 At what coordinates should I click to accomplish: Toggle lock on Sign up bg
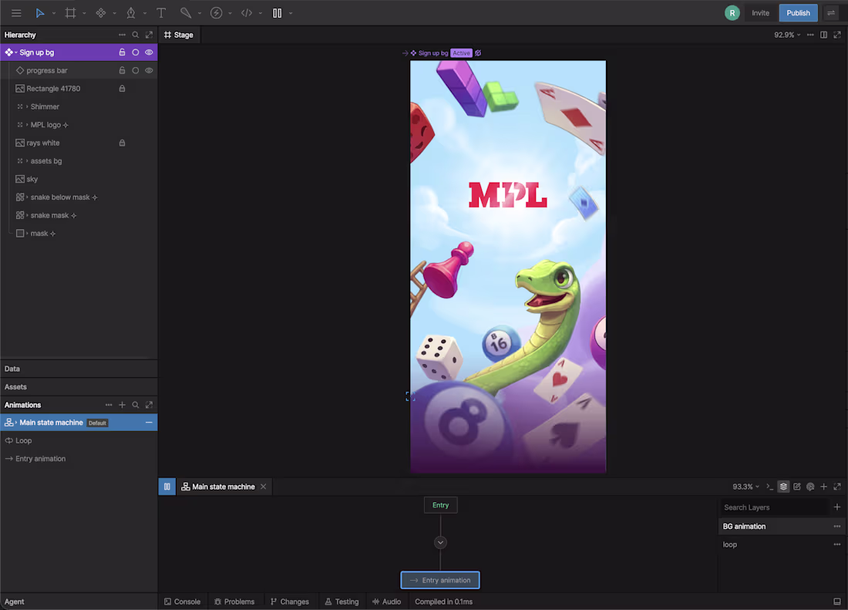(x=123, y=52)
